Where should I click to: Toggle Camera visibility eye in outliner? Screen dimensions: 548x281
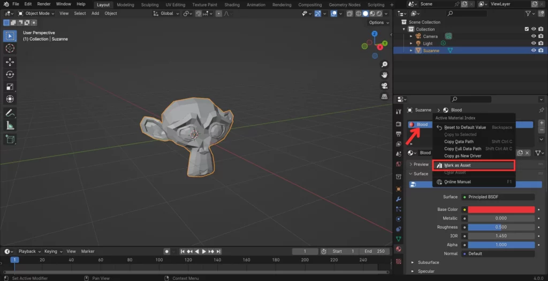534,36
